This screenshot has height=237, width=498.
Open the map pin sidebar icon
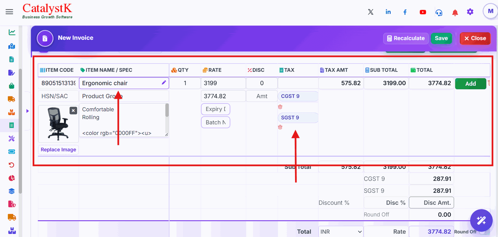click(x=12, y=46)
